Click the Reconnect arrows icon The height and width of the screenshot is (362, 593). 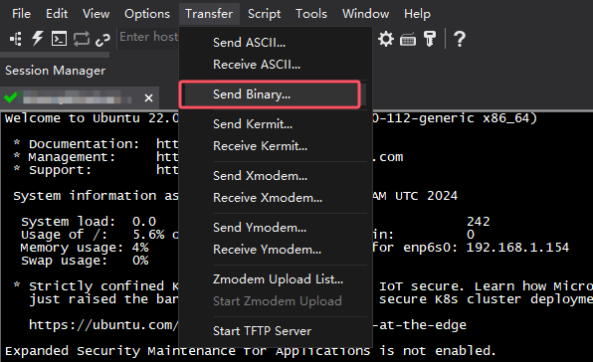click(x=82, y=39)
